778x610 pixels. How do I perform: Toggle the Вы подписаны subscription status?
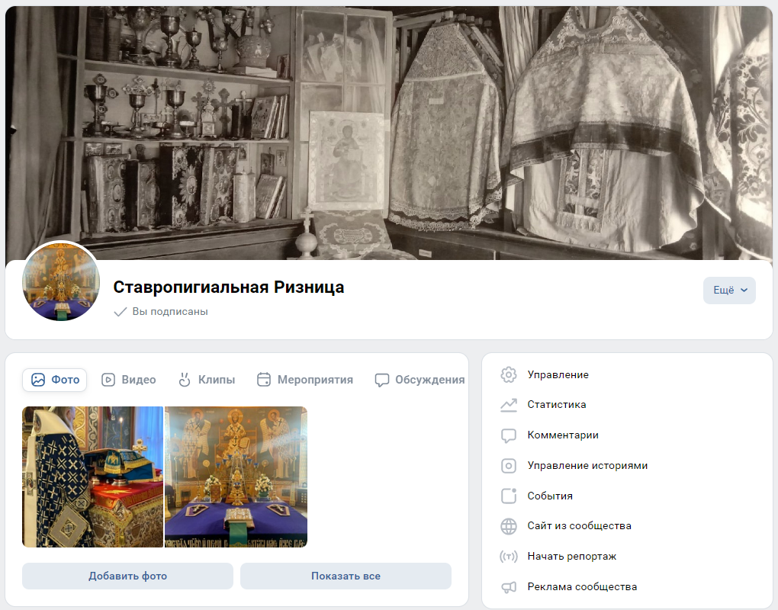click(161, 311)
